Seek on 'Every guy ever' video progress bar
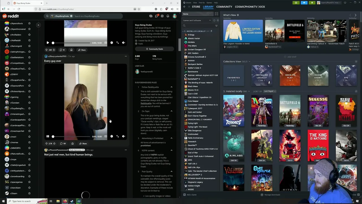 (x=72, y=137)
